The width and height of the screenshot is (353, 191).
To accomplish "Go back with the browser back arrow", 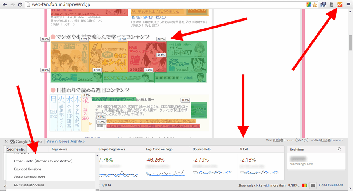I will 5,4.
